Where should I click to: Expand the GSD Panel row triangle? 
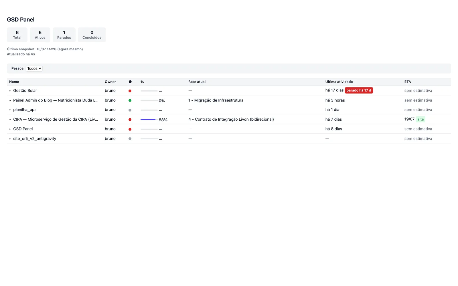pyautogui.click(x=10, y=129)
